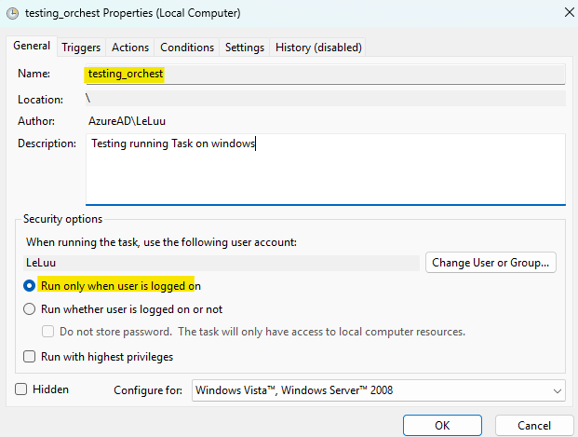Select Run only when user is logged on

pos(31,286)
